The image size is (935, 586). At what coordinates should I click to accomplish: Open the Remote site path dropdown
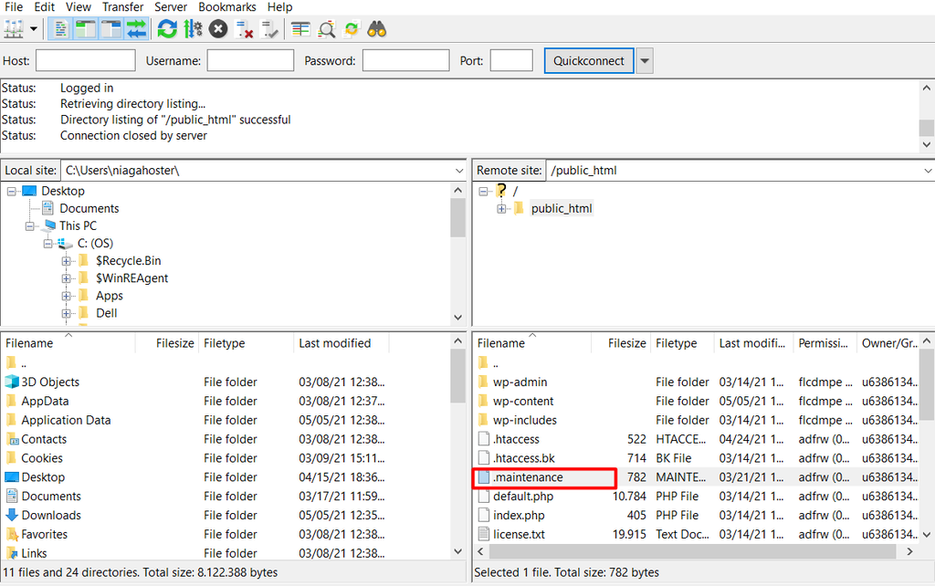coord(927,171)
